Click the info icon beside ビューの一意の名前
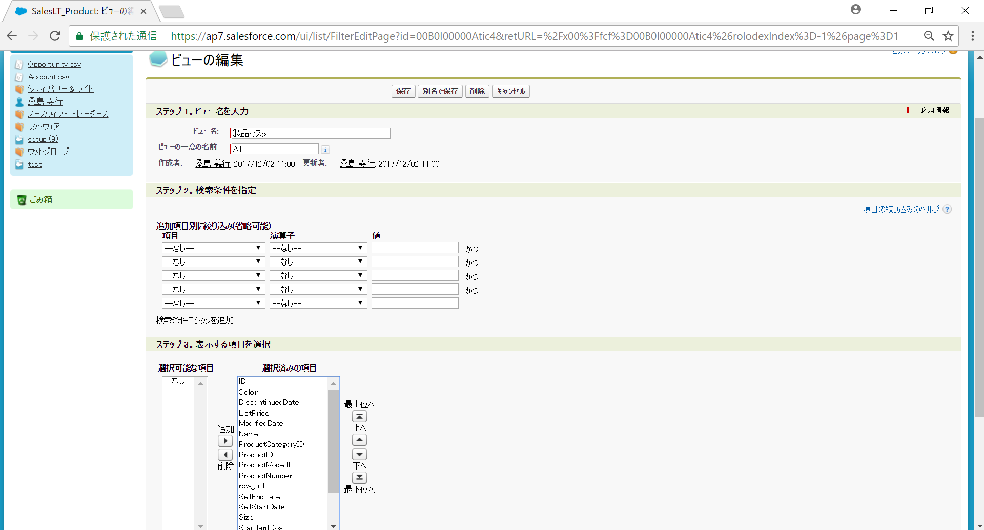 click(x=325, y=149)
